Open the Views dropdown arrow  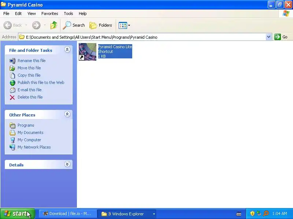(x=129, y=25)
